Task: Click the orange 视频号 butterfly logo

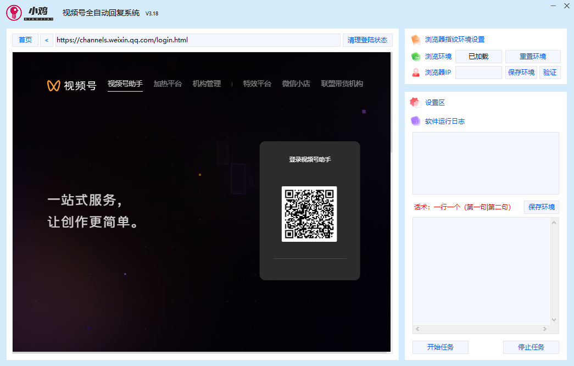Action: tap(53, 86)
